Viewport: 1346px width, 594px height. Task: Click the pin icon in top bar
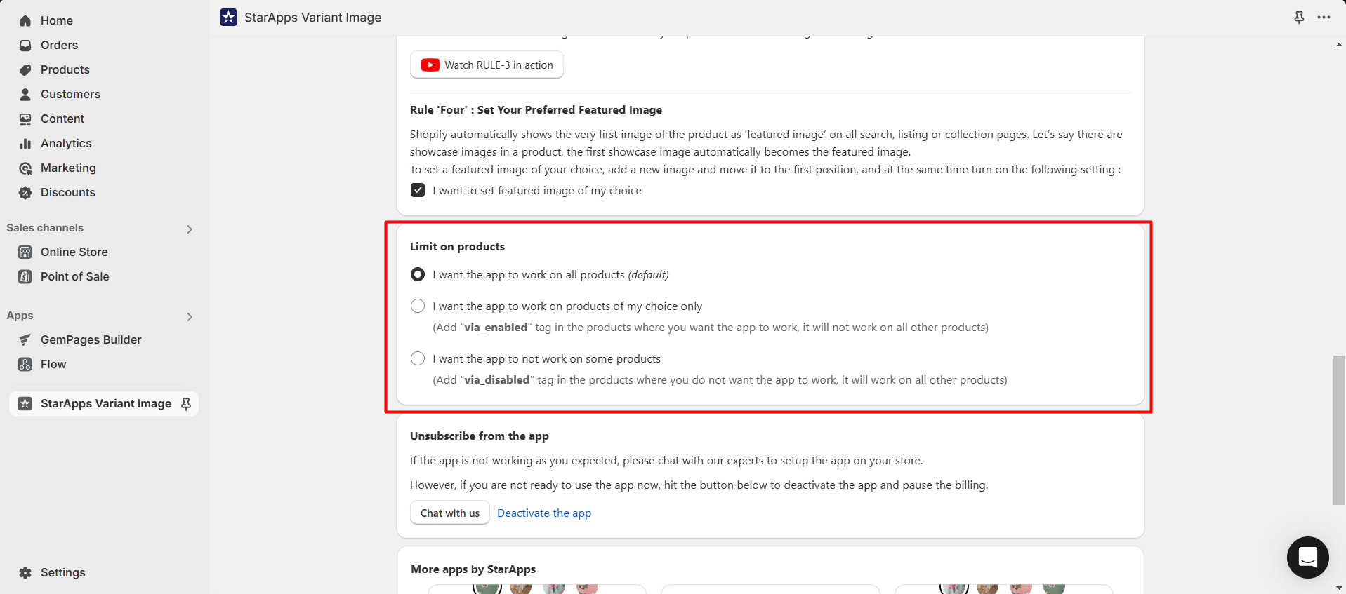click(1299, 18)
